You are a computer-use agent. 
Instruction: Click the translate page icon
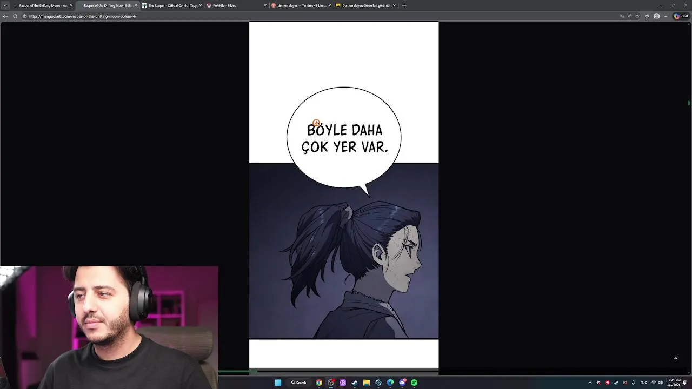click(x=622, y=16)
